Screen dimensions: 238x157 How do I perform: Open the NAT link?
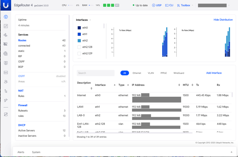tap(21, 91)
